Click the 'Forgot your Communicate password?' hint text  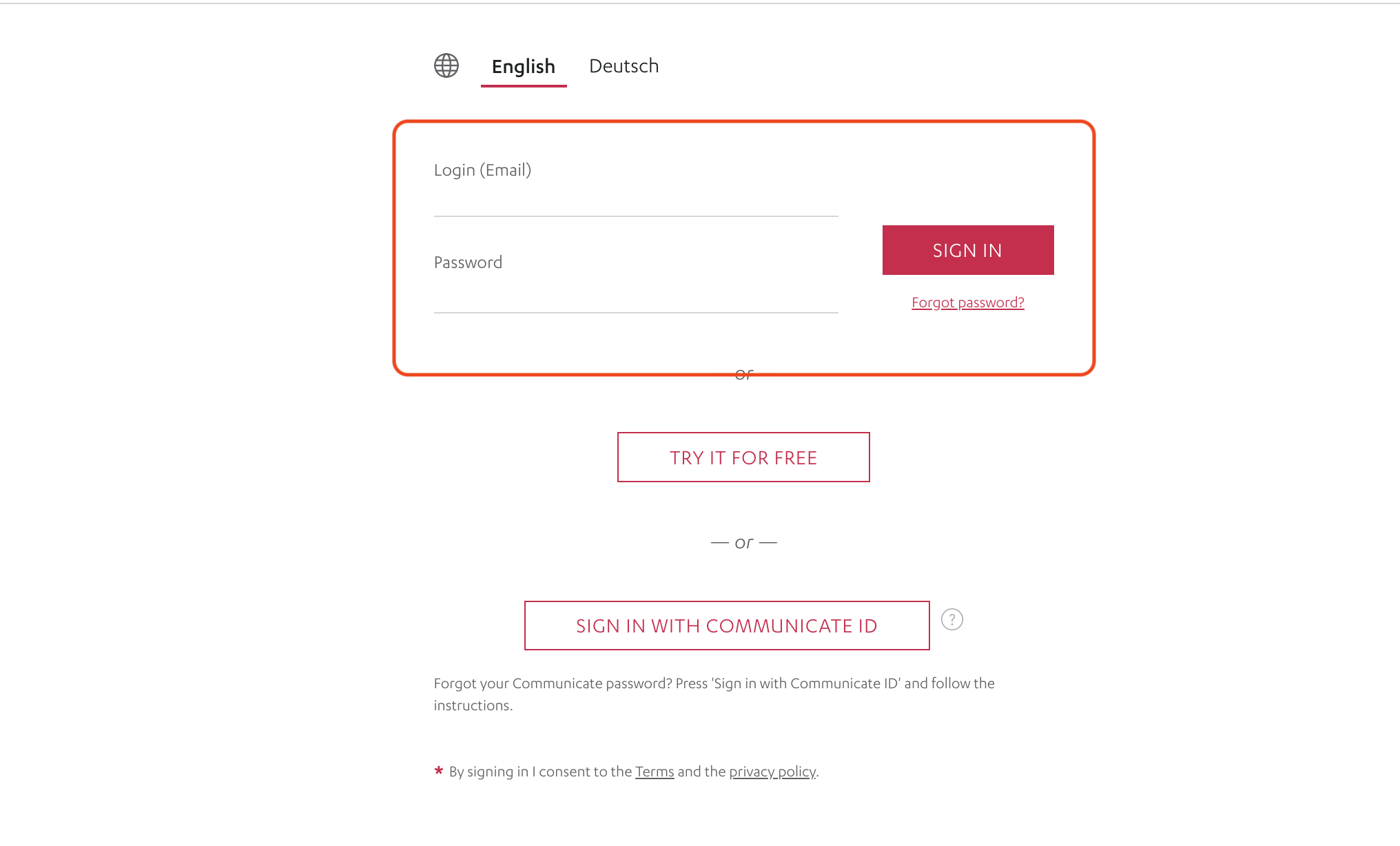click(x=714, y=694)
